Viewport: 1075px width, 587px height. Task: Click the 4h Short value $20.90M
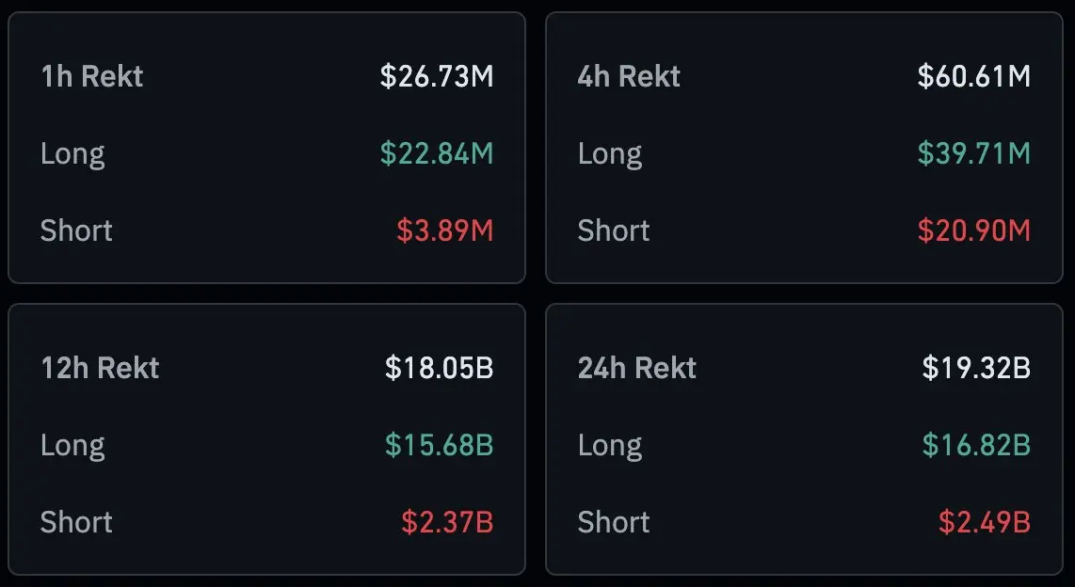[974, 230]
